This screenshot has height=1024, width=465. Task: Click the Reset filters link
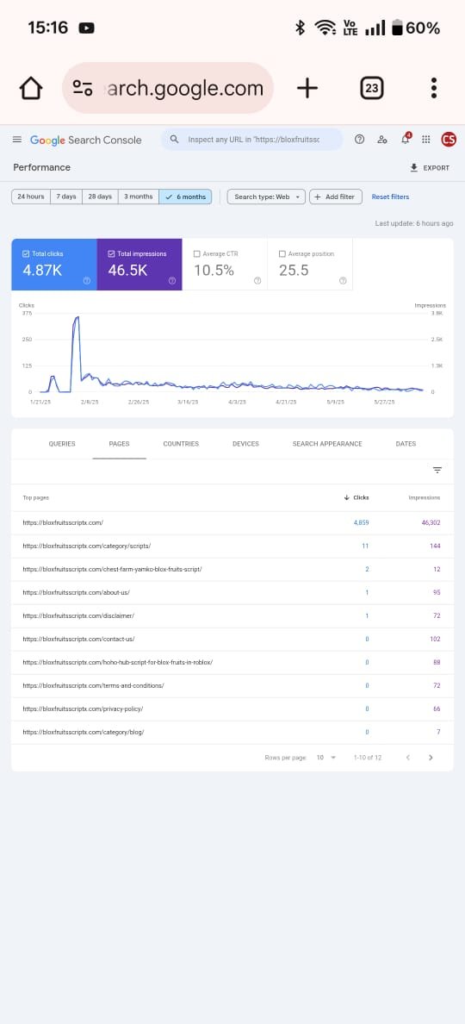390,197
